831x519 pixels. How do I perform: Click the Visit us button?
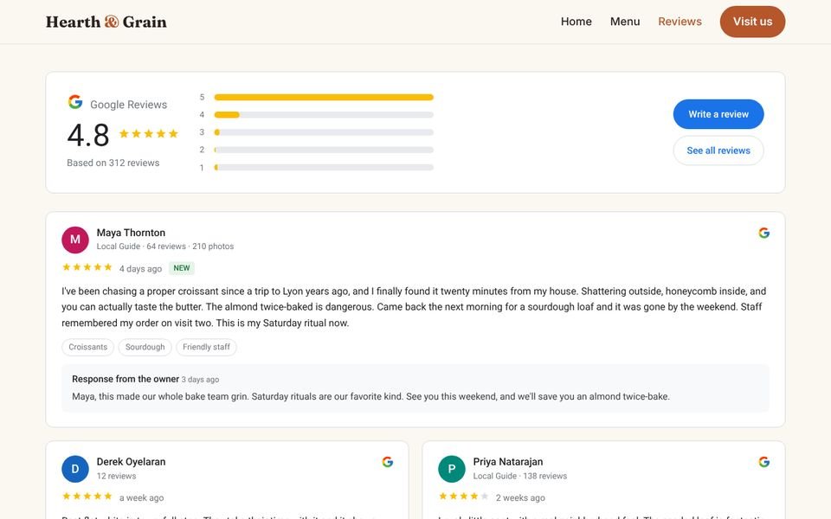point(752,22)
